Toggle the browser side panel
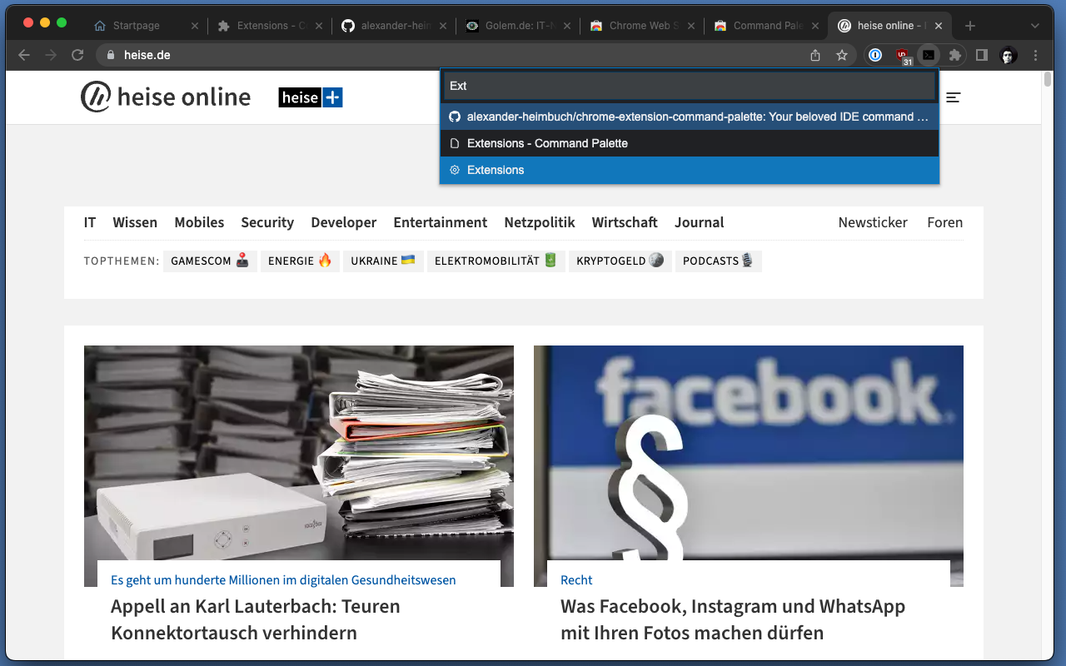This screenshot has height=666, width=1066. pyautogui.click(x=982, y=55)
